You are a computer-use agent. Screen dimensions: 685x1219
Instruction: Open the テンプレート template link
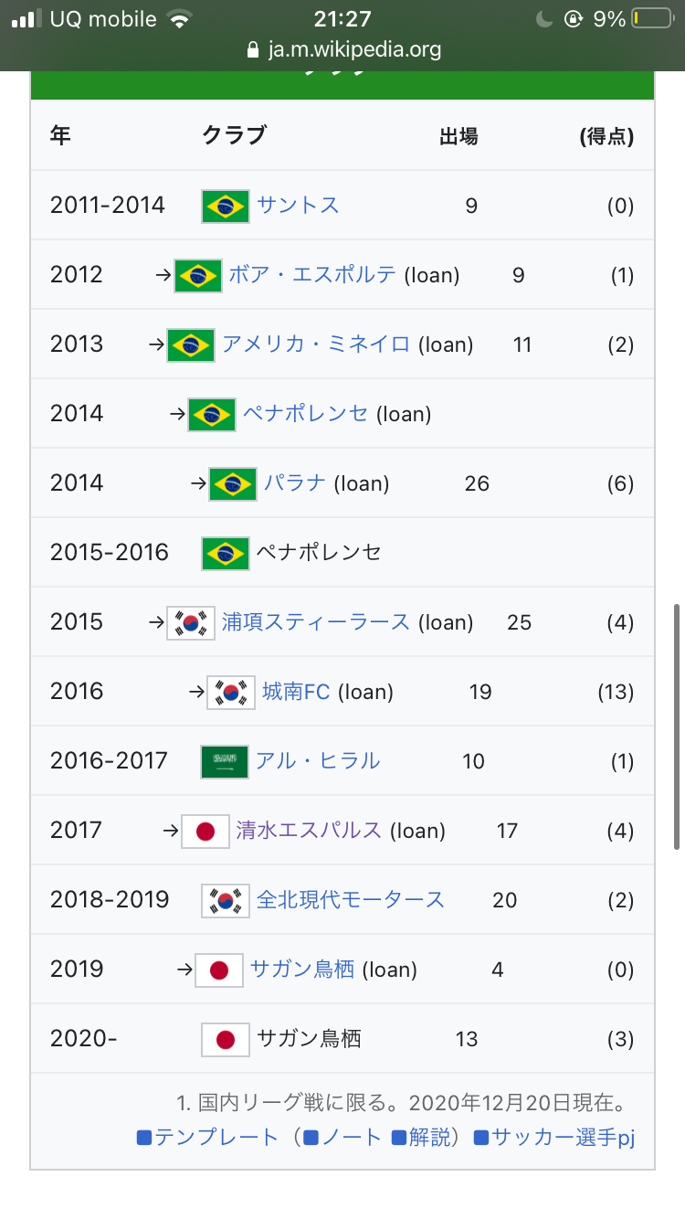click(x=216, y=1137)
